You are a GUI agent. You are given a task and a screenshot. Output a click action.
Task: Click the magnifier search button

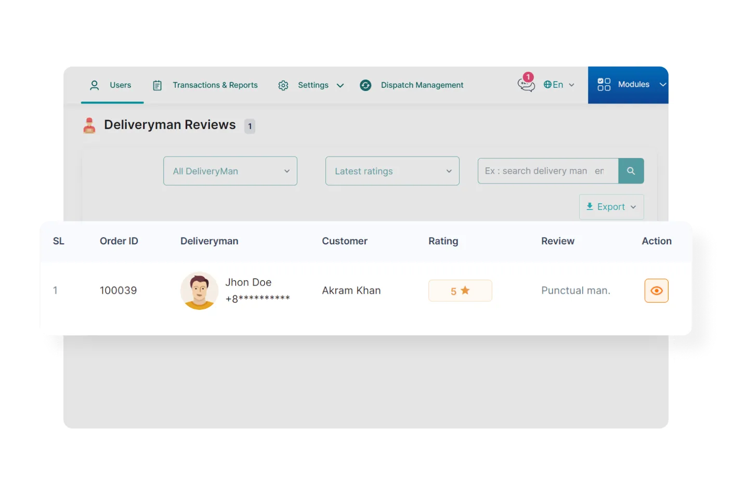[631, 171]
